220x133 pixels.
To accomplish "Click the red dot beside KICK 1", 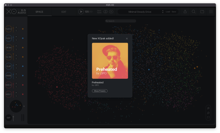I will [x=23, y=94].
